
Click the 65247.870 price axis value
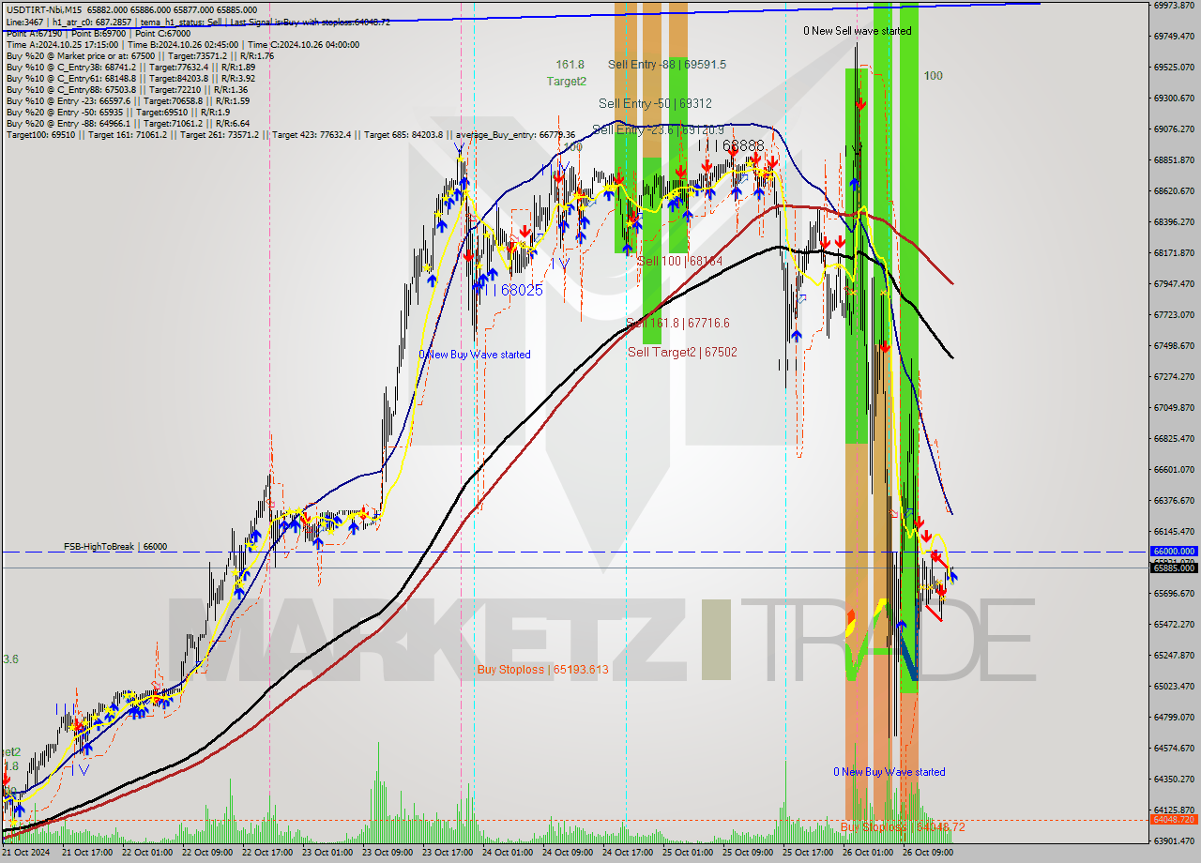1174,656
